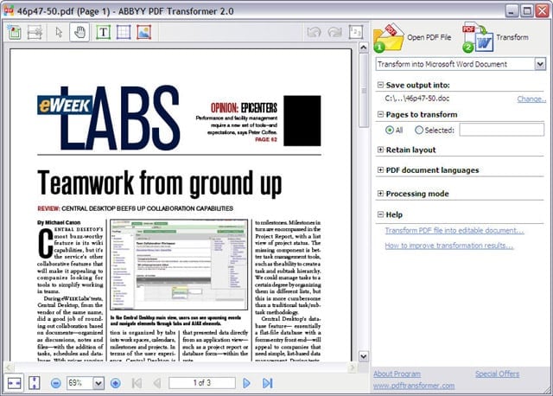Zoom out with the minus icon
This screenshot has height=396, width=553.
pos(55,383)
